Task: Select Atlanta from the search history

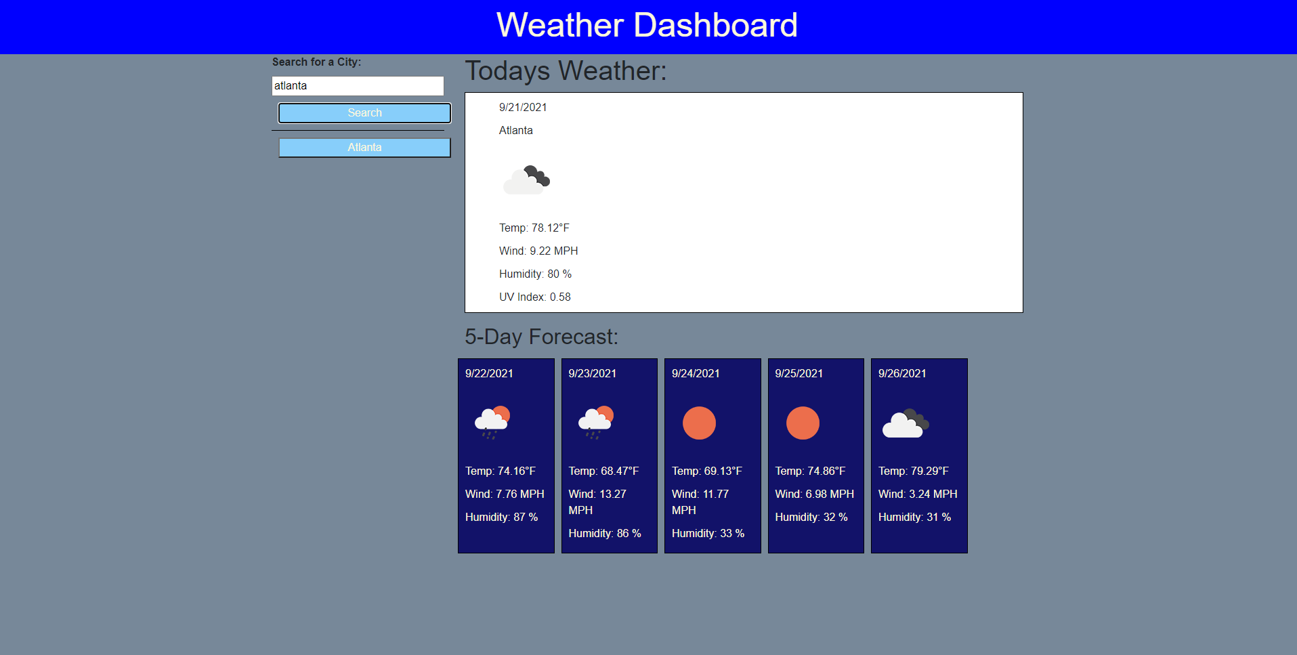Action: [x=364, y=148]
